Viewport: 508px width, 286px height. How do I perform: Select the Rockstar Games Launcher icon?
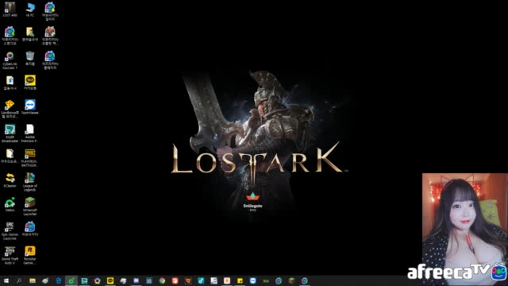(30, 255)
